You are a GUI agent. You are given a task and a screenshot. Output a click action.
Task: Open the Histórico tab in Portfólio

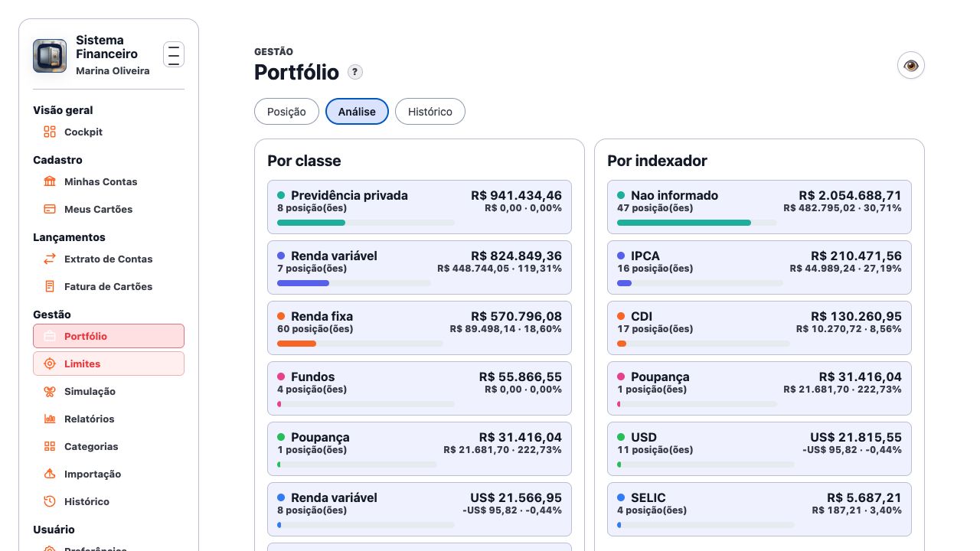430,112
